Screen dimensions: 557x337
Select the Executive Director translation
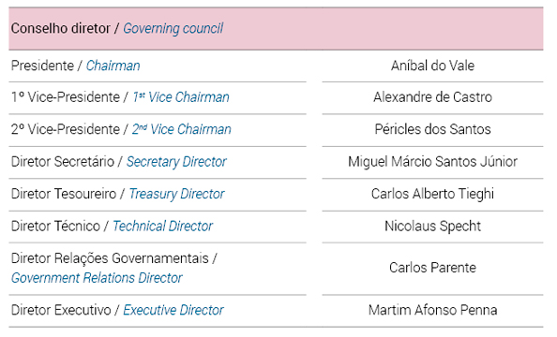point(173,310)
